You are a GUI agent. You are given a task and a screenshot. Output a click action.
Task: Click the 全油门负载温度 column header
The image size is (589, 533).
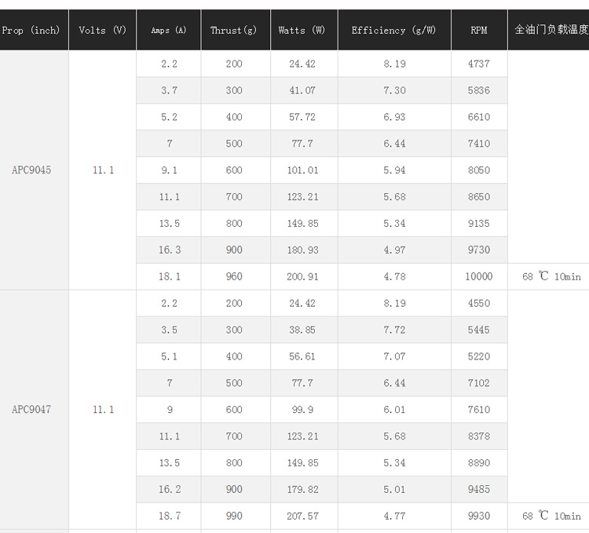551,31
